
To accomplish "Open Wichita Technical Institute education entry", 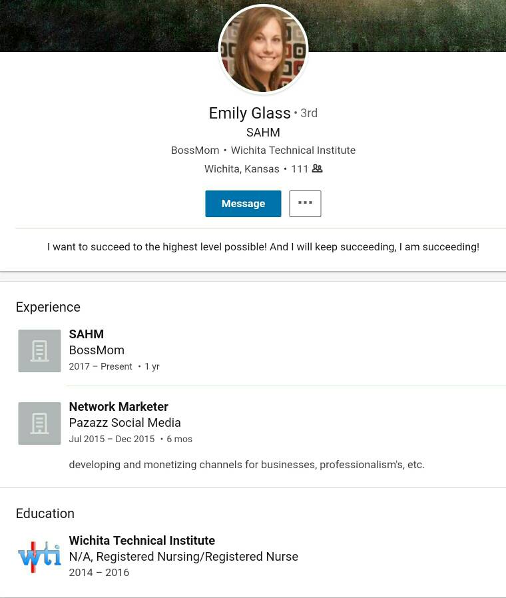I will (x=142, y=541).
